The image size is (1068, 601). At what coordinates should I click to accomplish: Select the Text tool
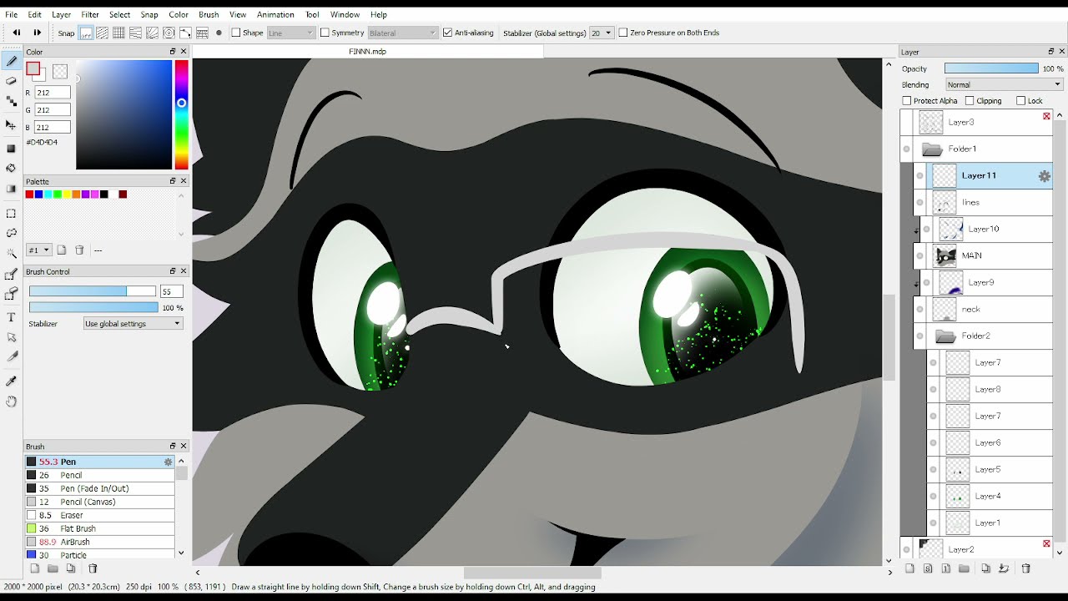pyautogui.click(x=12, y=317)
